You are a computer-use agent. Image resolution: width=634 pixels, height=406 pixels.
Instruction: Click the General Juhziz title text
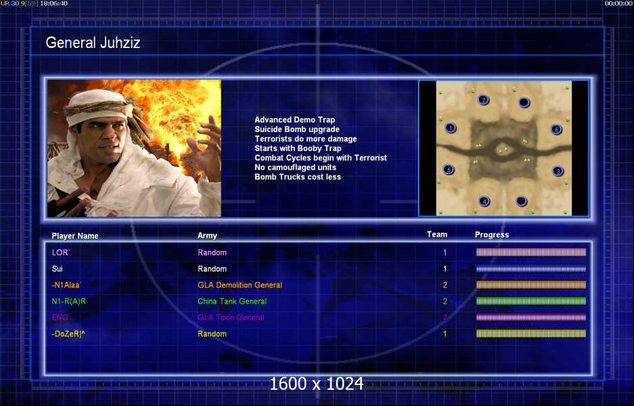pos(93,43)
